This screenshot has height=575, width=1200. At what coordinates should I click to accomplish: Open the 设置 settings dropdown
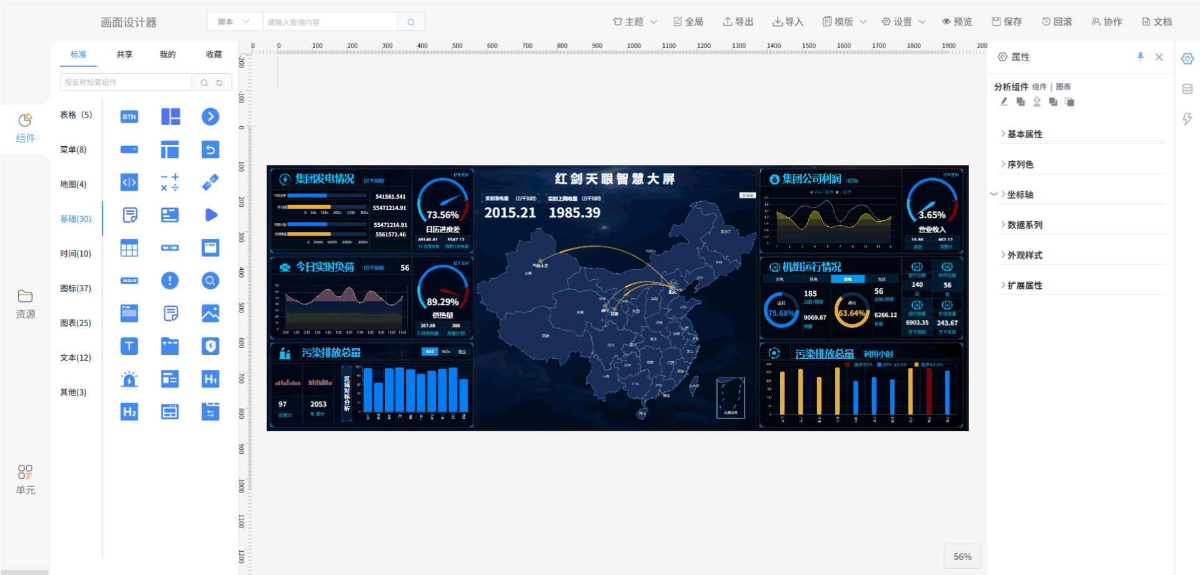tap(903, 22)
